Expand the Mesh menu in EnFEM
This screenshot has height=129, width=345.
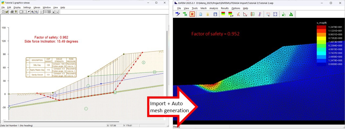tap(203, 8)
